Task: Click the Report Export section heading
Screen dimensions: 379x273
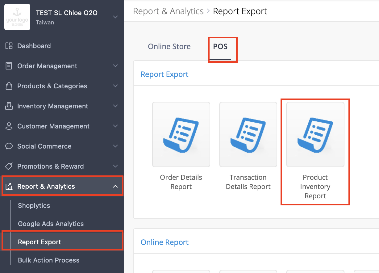Action: coord(165,74)
